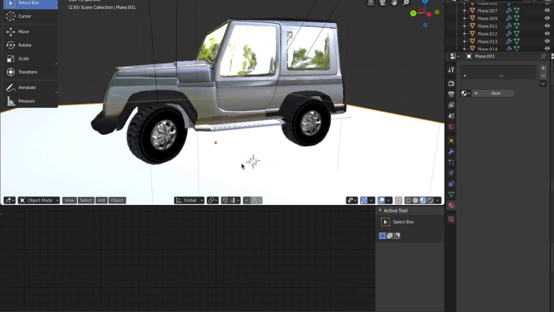The height and width of the screenshot is (312, 554).
Task: Collapse the Active Tool panel
Action: pos(380,211)
